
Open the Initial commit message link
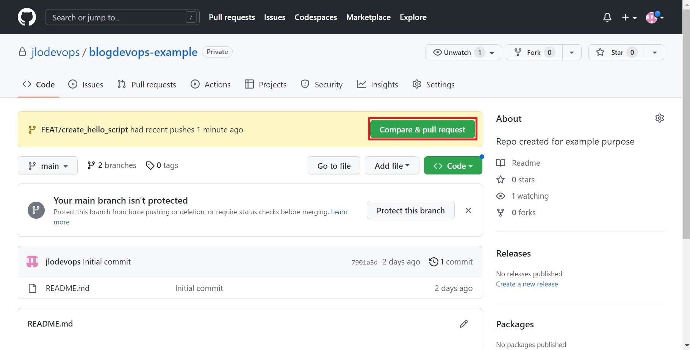point(107,262)
